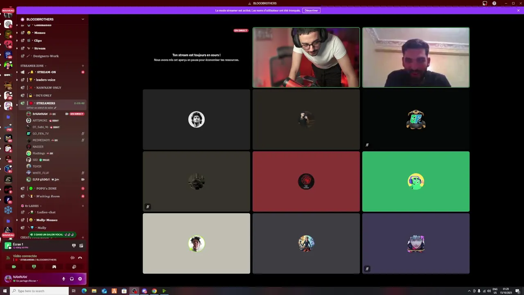Screen dimensions: 524x295
Task: Open the STREAM-ON announcement channel
Action: point(52,72)
